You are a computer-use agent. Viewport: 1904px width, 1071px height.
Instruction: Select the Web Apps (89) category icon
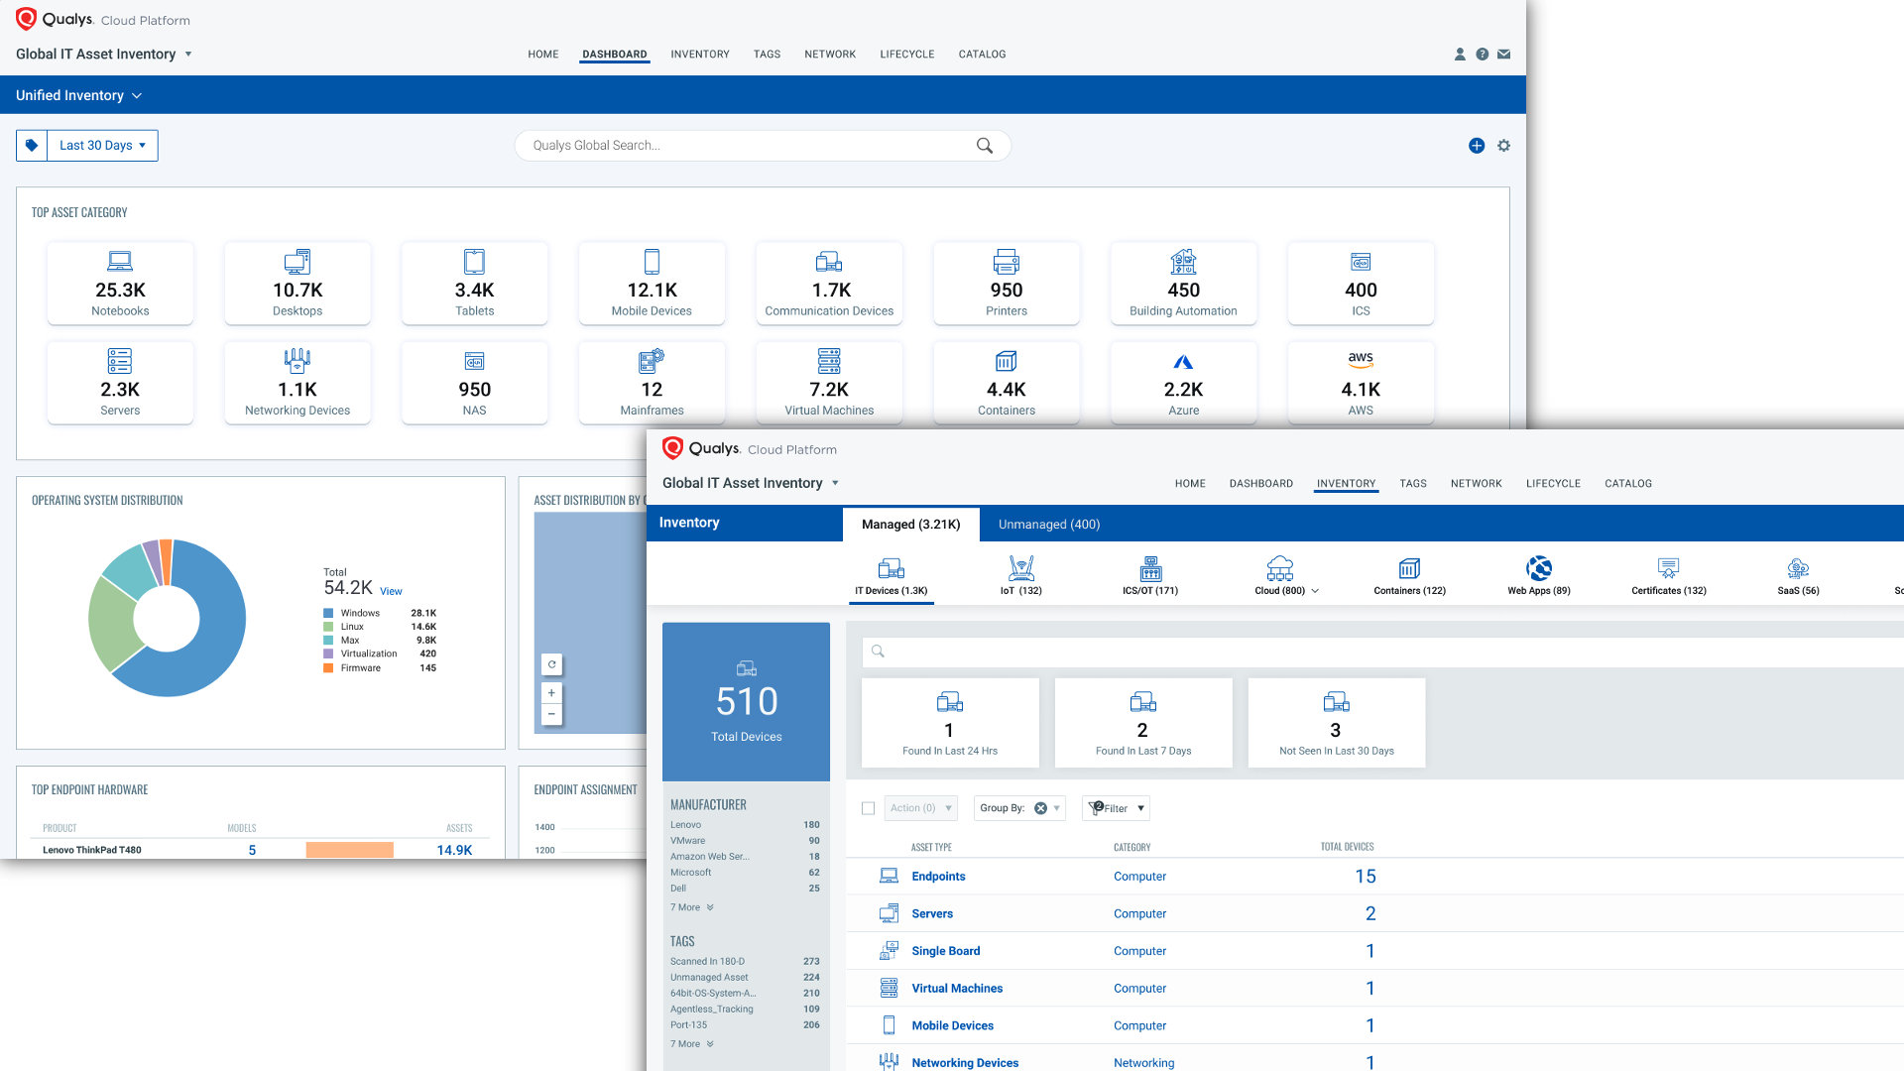[1538, 568]
